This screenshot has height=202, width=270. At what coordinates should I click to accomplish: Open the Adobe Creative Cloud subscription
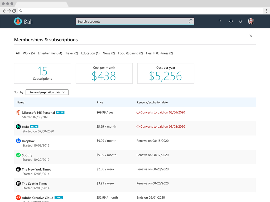[x=37, y=198]
